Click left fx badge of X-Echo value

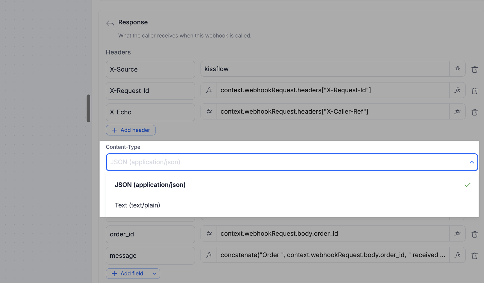pos(209,111)
